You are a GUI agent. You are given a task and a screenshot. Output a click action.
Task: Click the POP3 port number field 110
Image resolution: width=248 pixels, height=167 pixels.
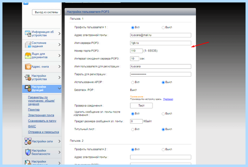click(136, 51)
